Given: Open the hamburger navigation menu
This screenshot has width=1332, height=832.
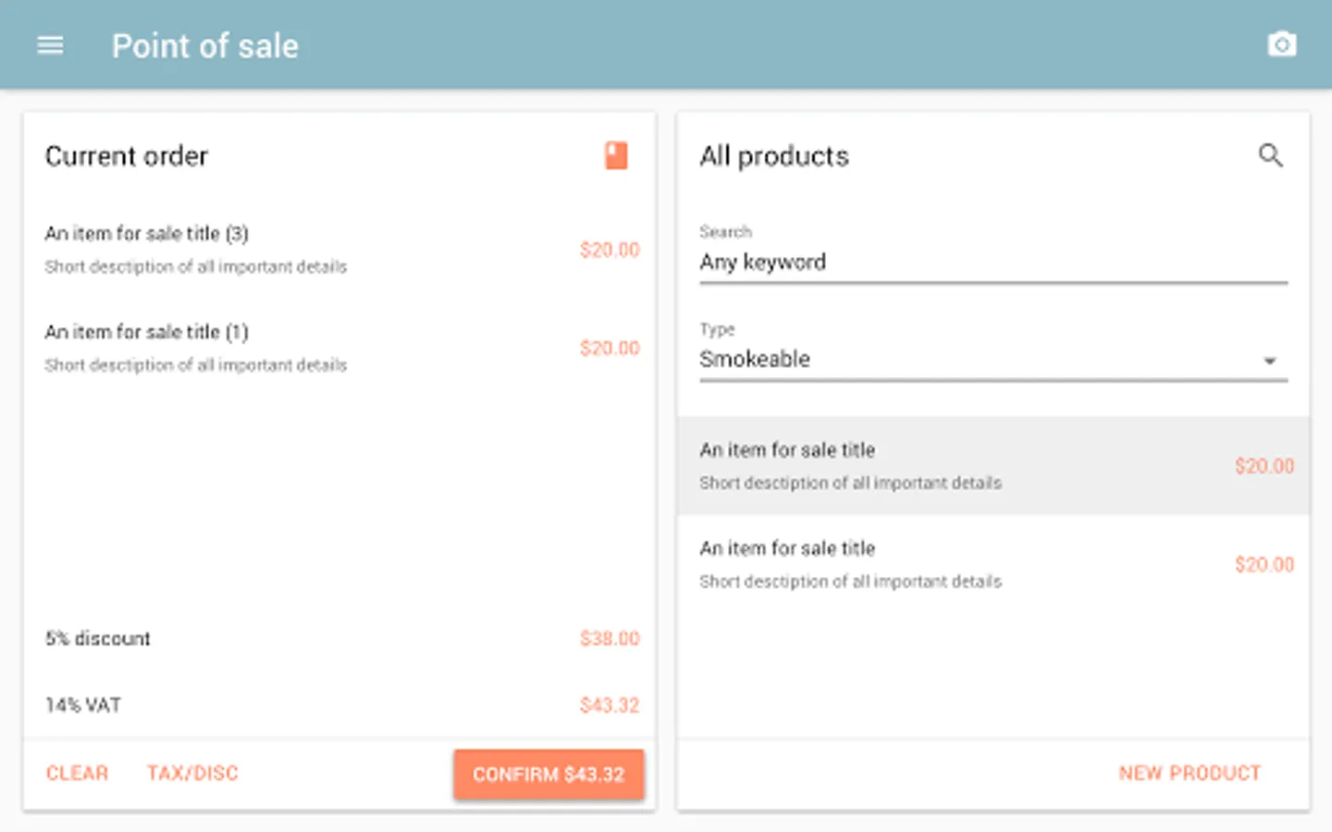Looking at the screenshot, I should [50, 45].
